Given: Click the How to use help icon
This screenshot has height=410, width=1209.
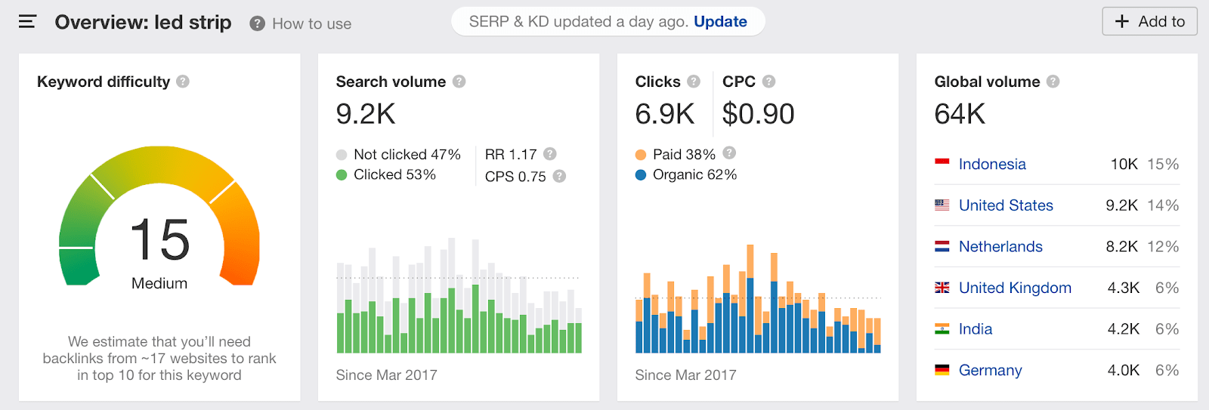Looking at the screenshot, I should pos(257,23).
